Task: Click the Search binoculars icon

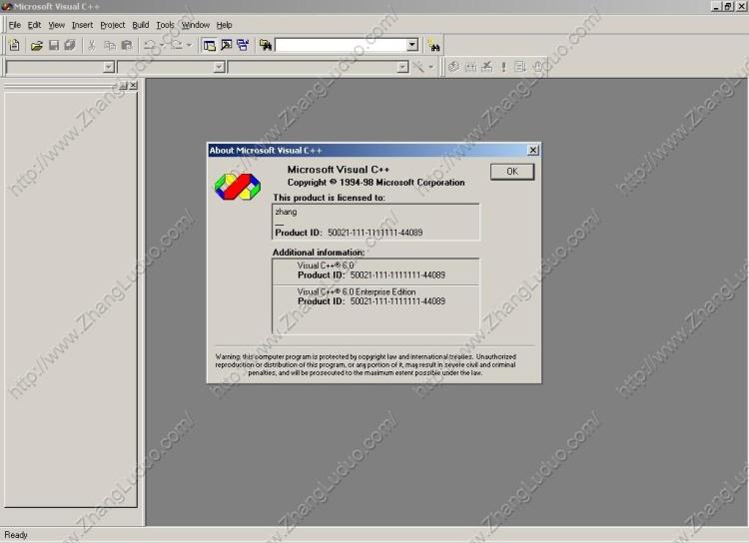Action: [x=433, y=46]
